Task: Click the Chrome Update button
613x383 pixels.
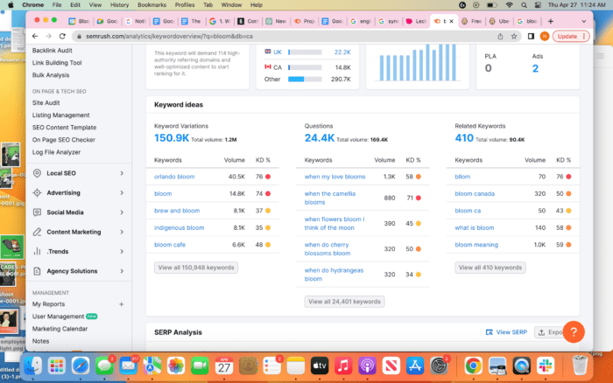Action: (570, 37)
